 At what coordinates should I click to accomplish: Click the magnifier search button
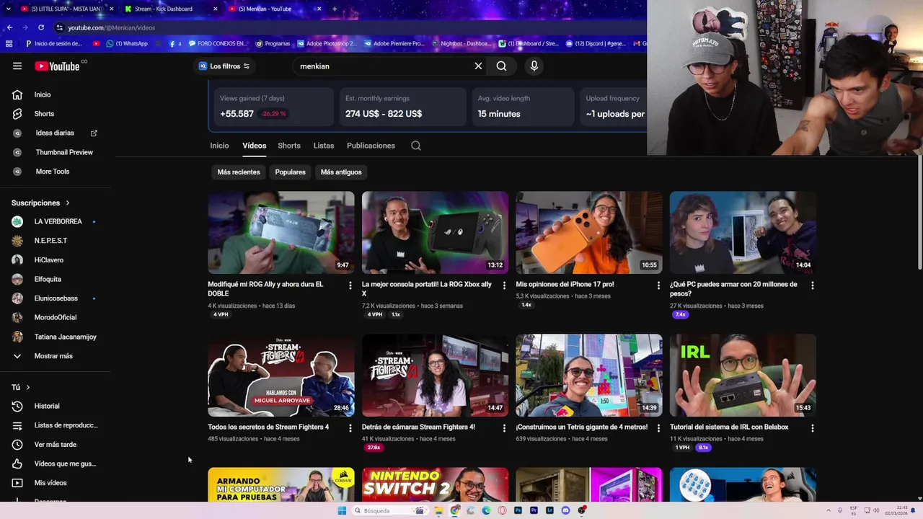pos(501,66)
